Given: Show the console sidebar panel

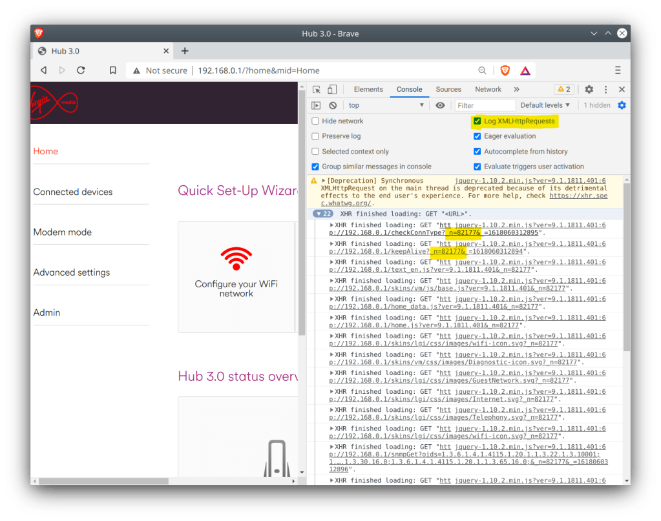Looking at the screenshot, I should point(316,105).
